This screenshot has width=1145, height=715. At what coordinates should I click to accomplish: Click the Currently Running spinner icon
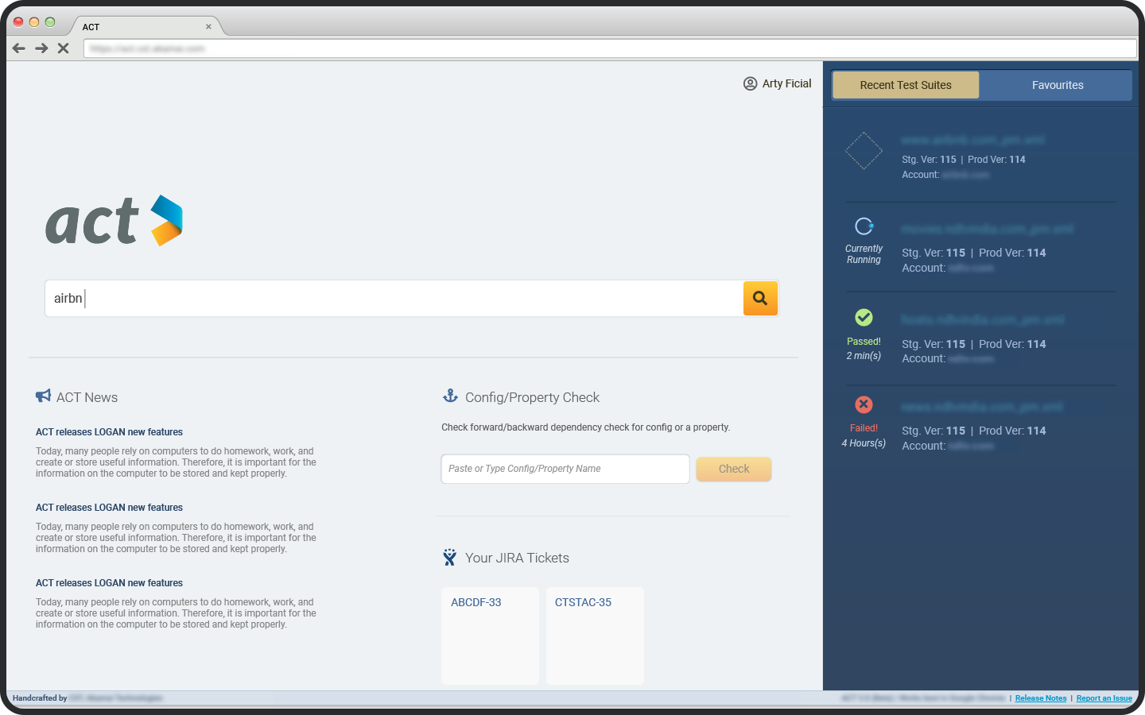click(864, 226)
